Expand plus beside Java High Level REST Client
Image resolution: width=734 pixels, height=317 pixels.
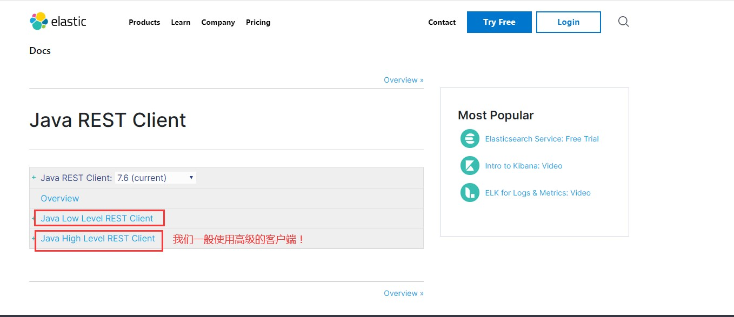34,238
